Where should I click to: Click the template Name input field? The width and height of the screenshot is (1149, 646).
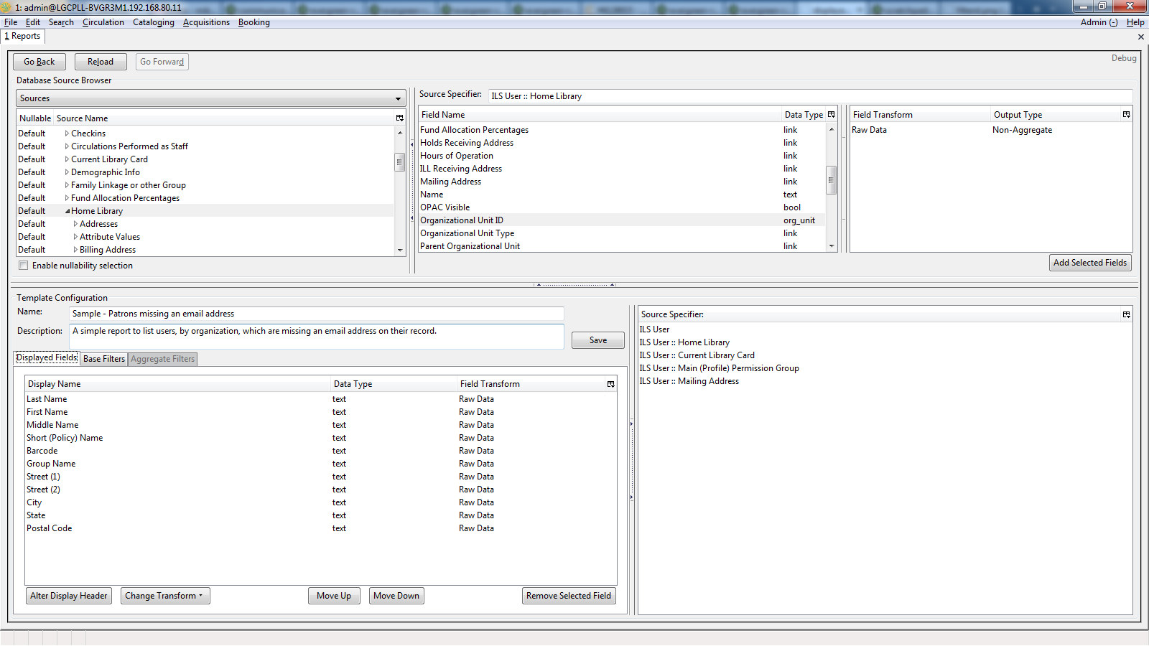(316, 314)
